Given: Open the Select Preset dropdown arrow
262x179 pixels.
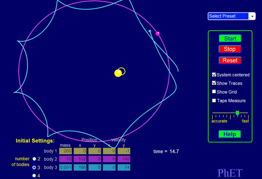Looking at the screenshot, I should tap(252, 16).
